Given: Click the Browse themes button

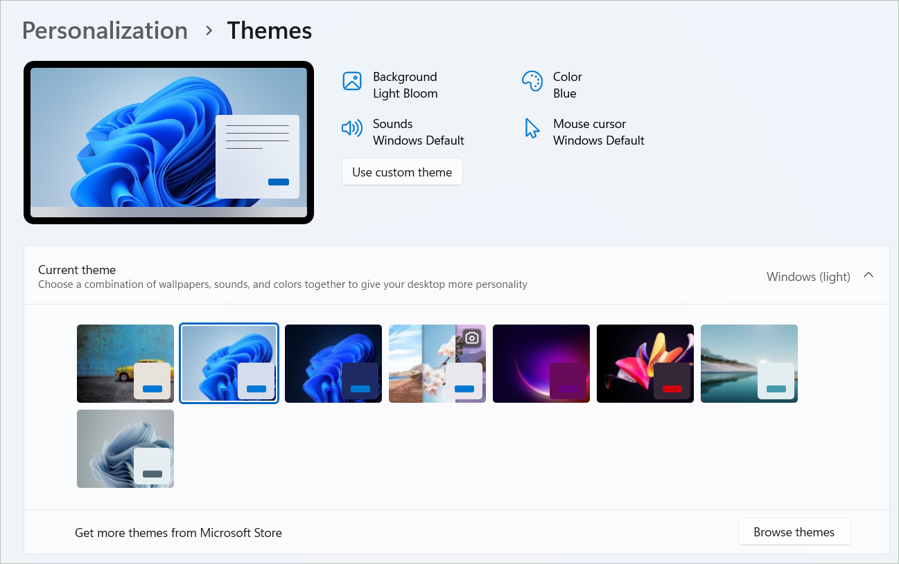Looking at the screenshot, I should (x=794, y=531).
